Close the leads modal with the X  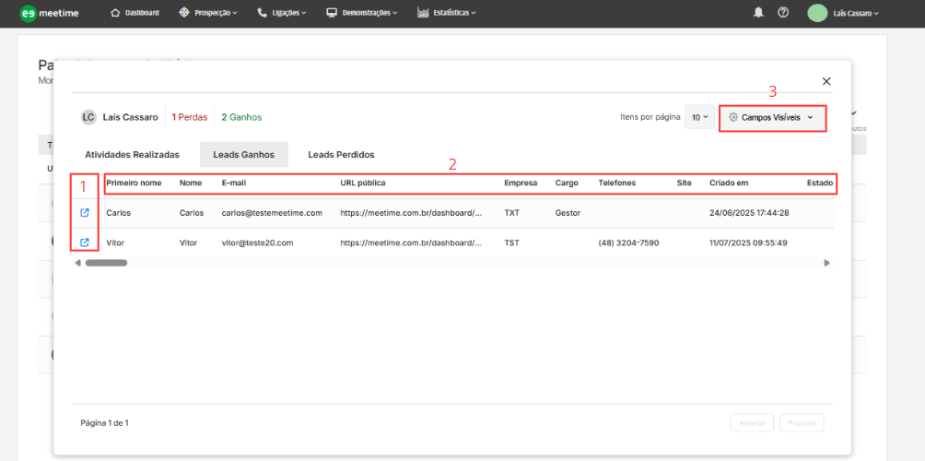pyautogui.click(x=826, y=81)
